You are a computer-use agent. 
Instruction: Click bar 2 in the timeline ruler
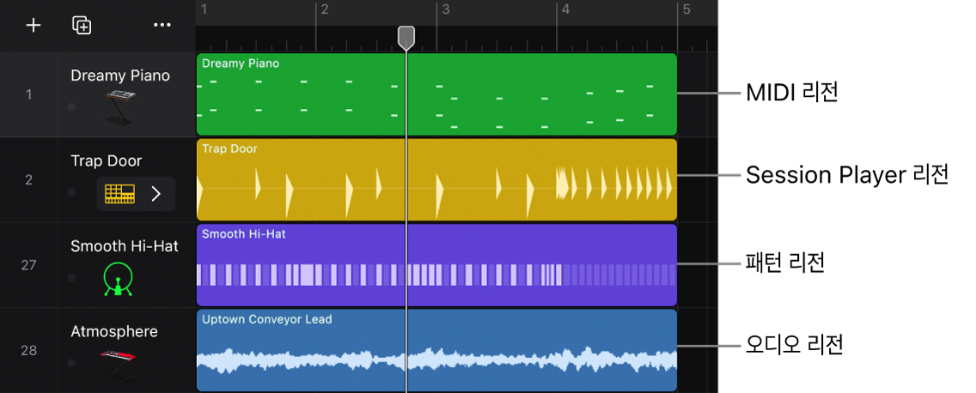tap(324, 9)
